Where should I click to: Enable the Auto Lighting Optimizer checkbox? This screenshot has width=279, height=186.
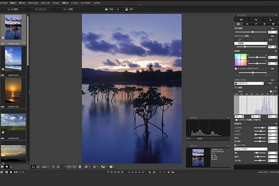pos(235,69)
